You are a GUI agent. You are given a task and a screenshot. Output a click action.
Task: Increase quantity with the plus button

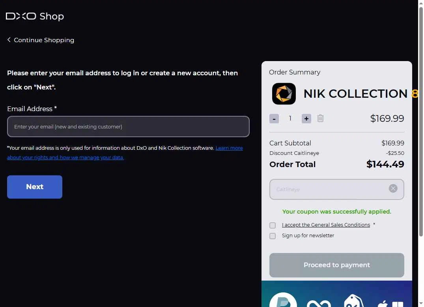click(x=306, y=119)
